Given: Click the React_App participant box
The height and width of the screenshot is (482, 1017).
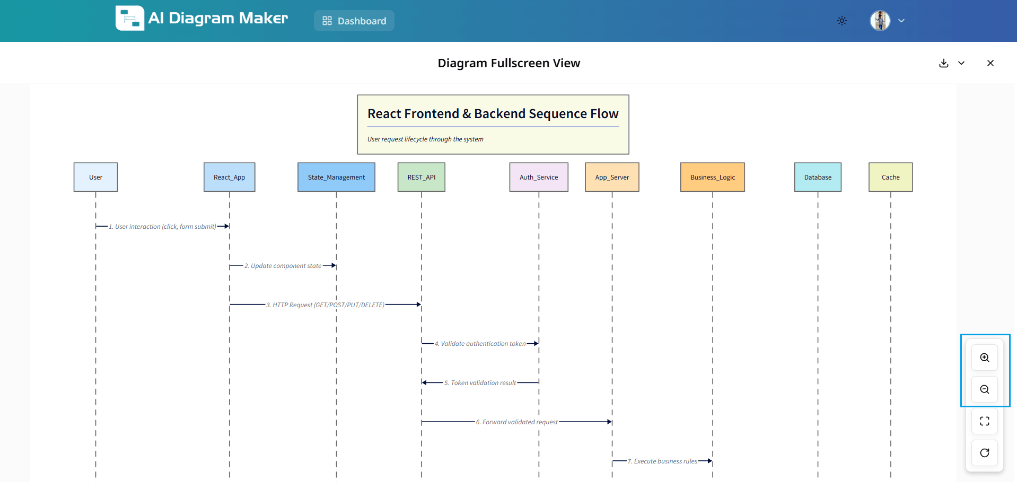Looking at the screenshot, I should click(229, 177).
